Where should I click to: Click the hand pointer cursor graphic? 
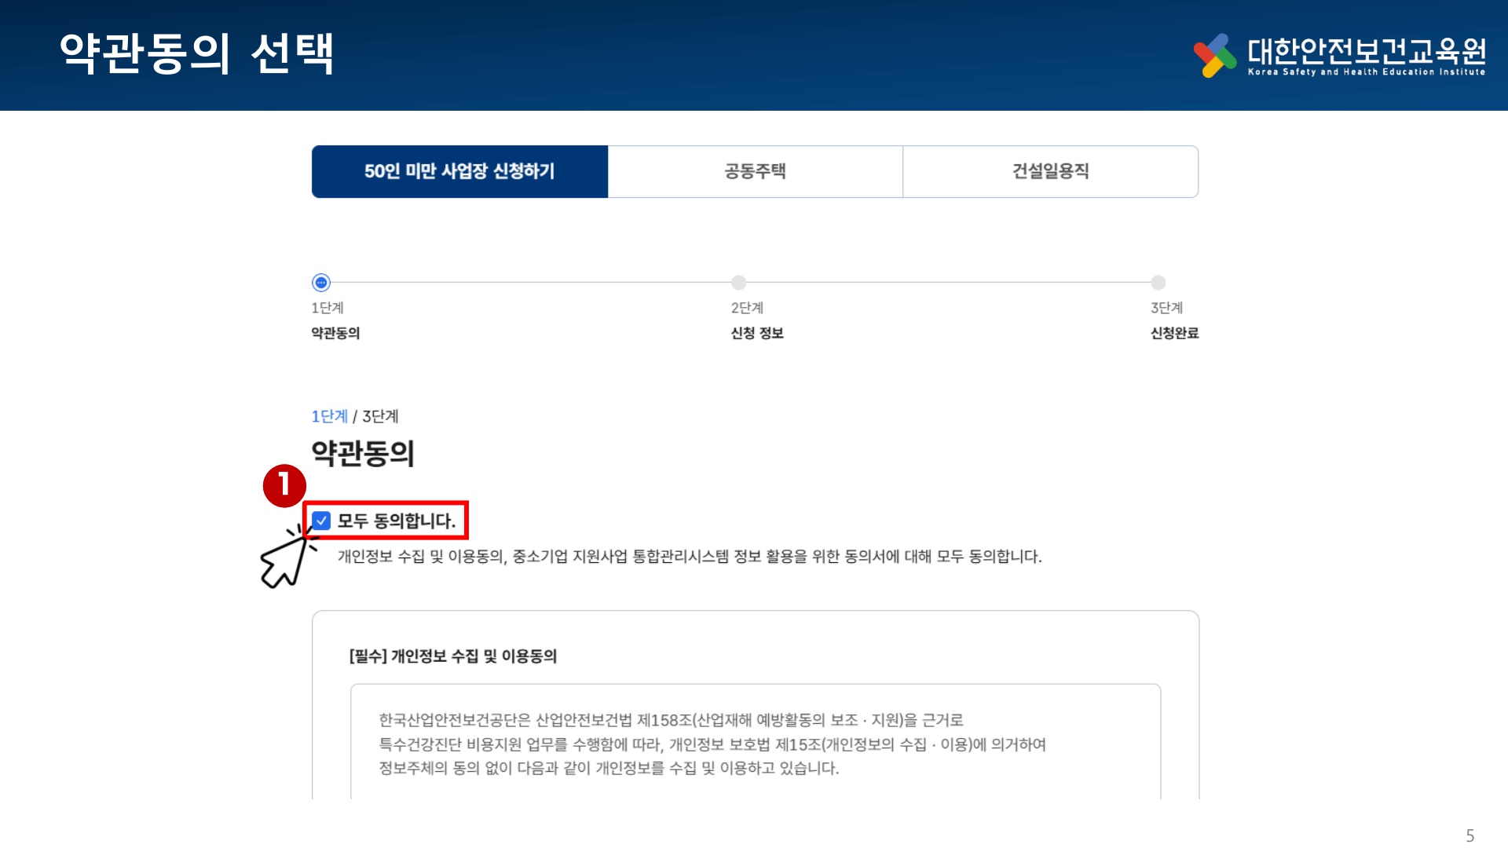(284, 559)
